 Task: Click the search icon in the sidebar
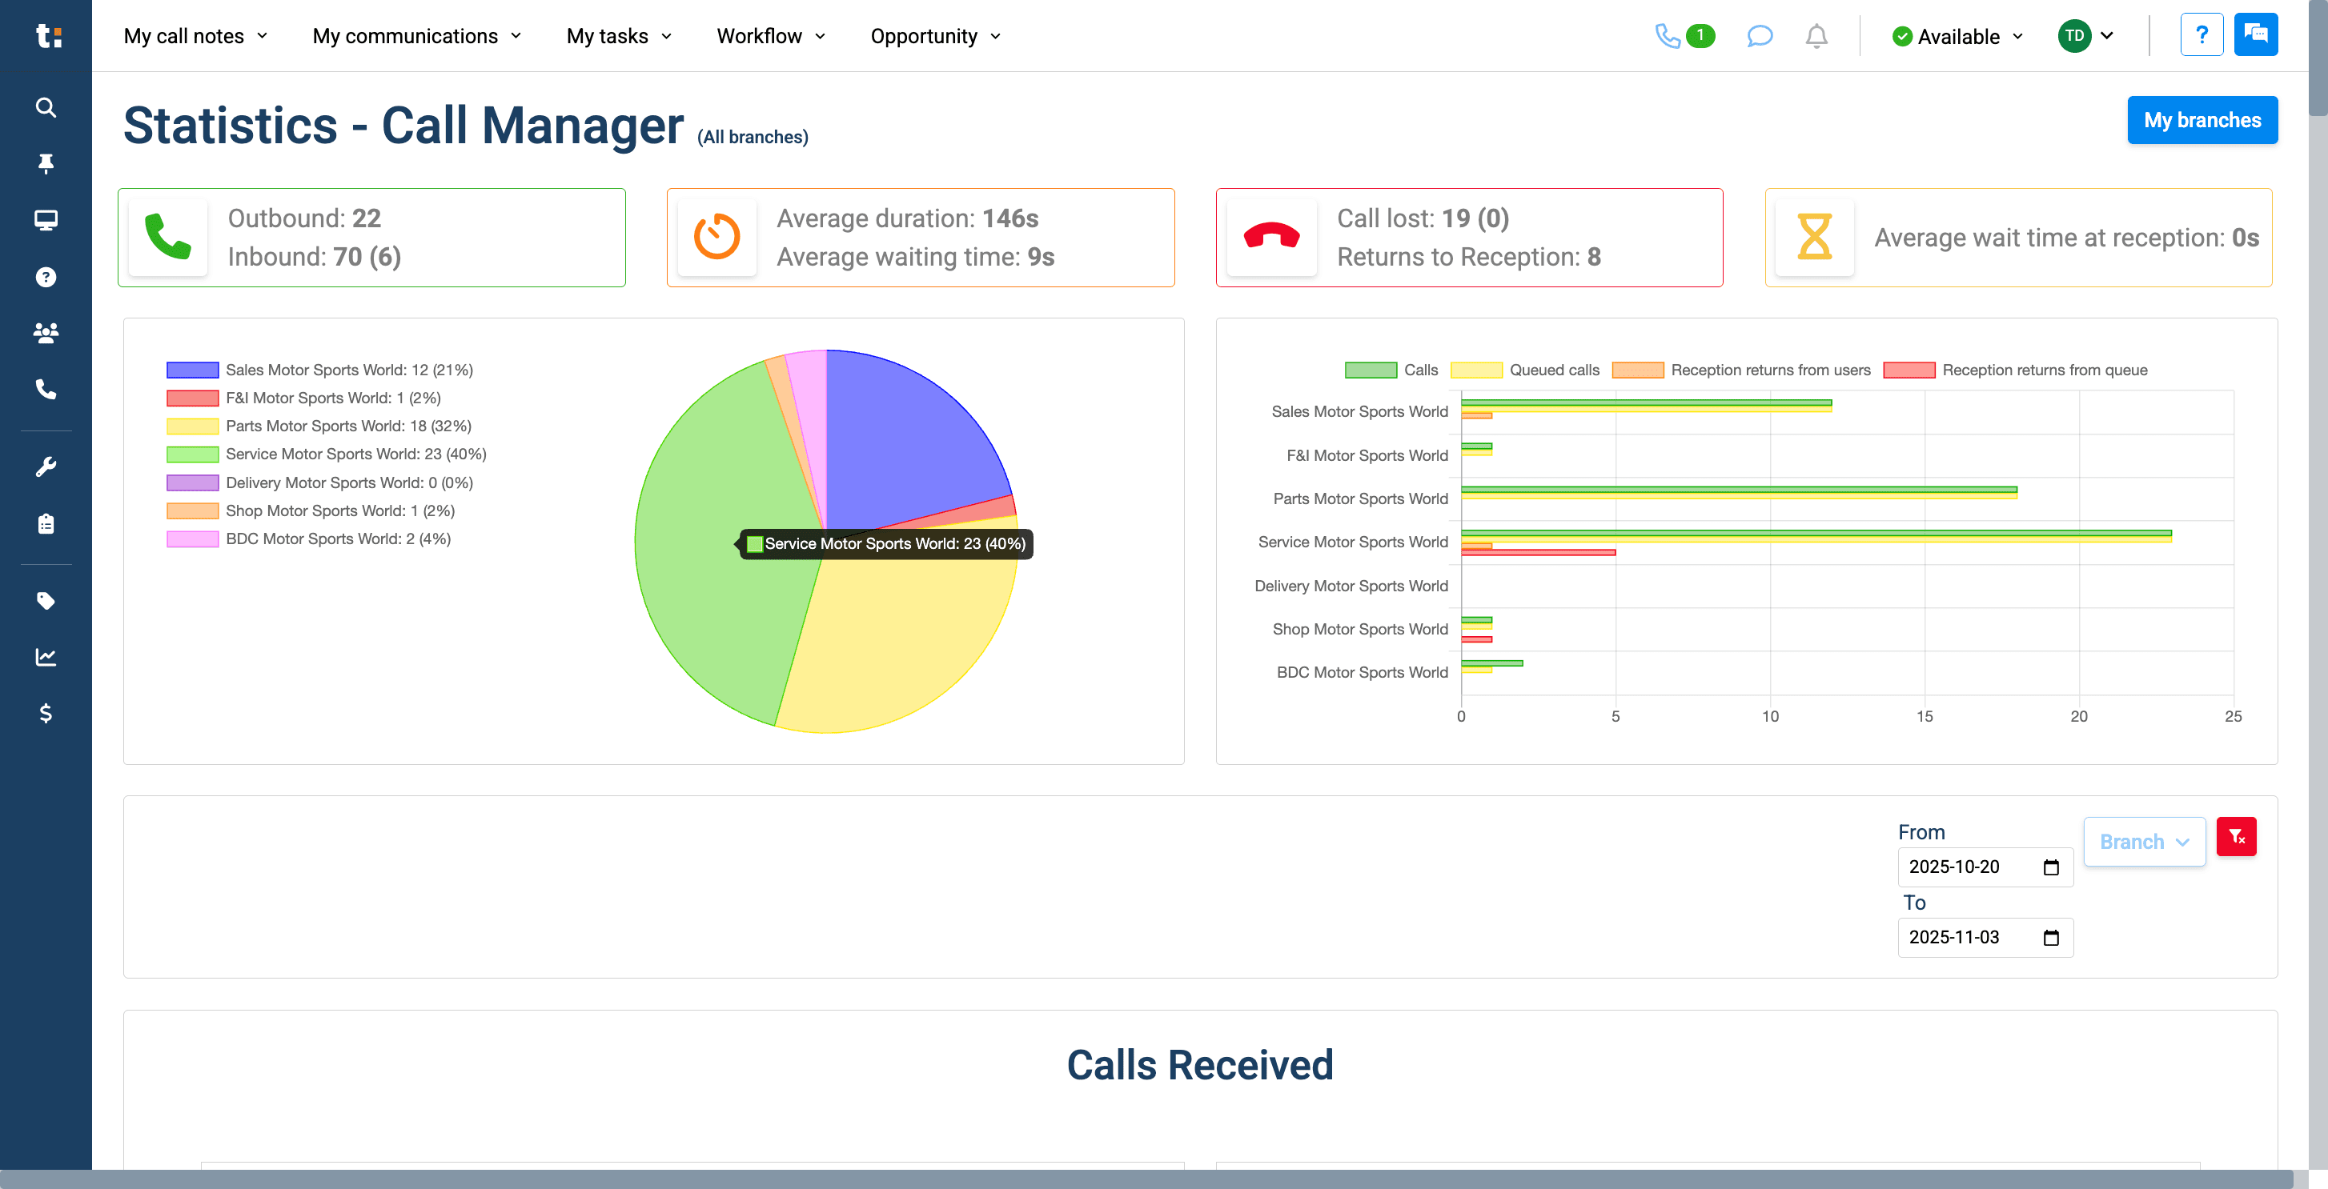pos(46,107)
